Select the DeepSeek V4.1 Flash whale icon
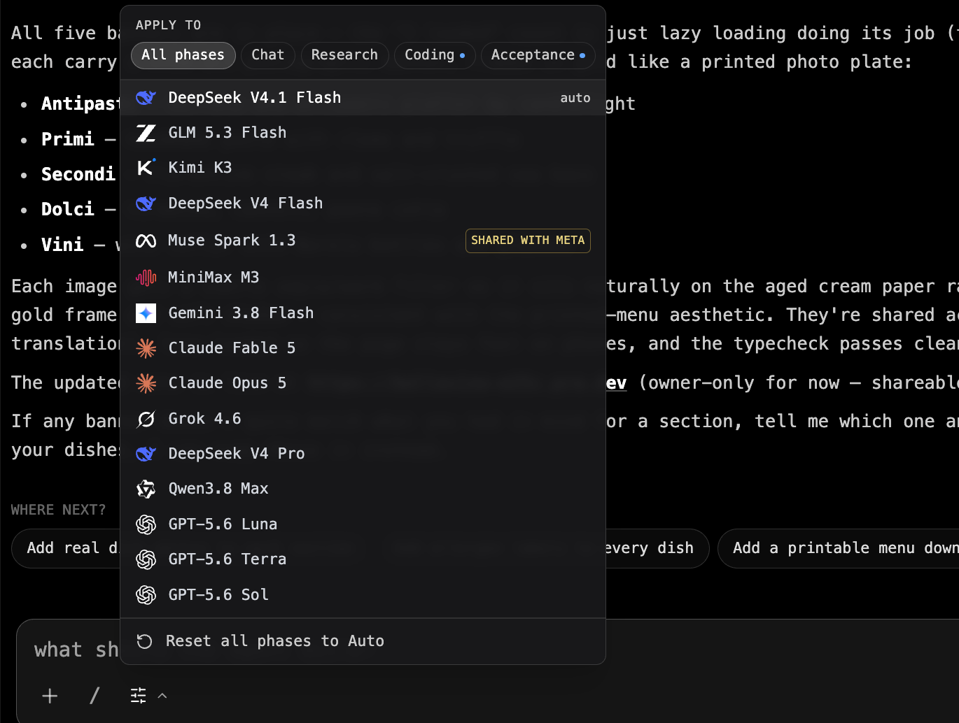959x723 pixels. click(146, 98)
